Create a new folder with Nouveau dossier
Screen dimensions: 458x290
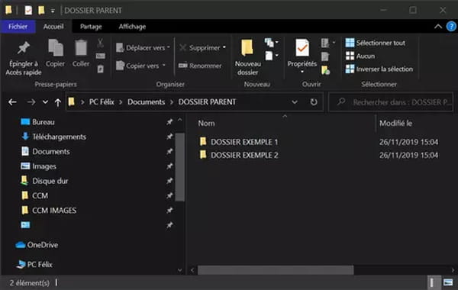(x=247, y=57)
